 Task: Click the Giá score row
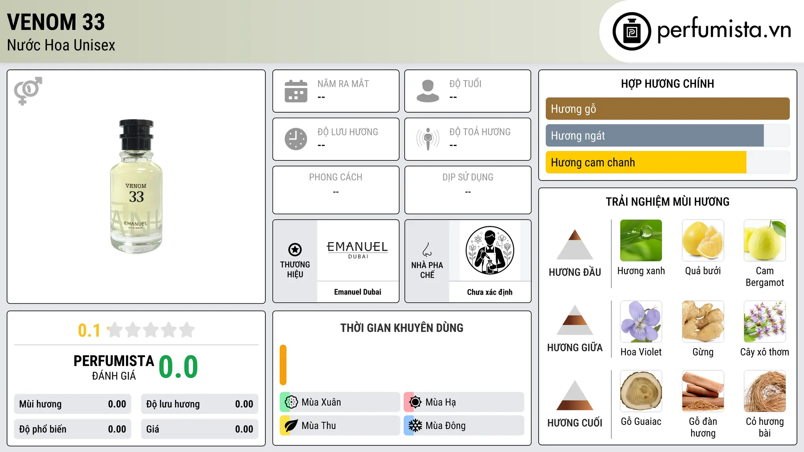pos(200,429)
